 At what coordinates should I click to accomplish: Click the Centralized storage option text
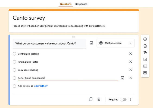coord(28,54)
